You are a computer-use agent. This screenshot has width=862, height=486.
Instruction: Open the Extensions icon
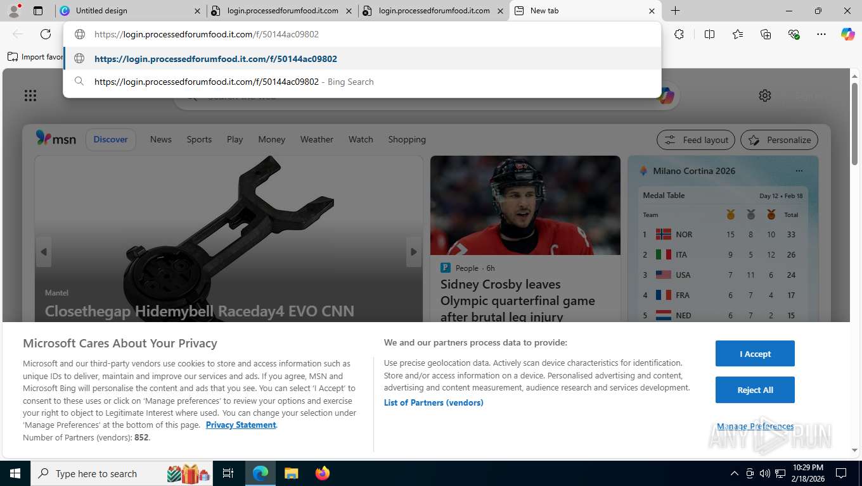point(679,34)
